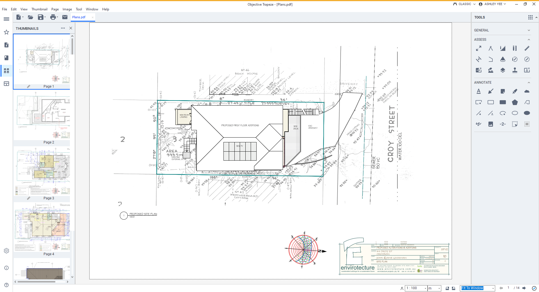Pick the arrow annotation tool
Viewport: 539px width, 292px height.
point(490,91)
